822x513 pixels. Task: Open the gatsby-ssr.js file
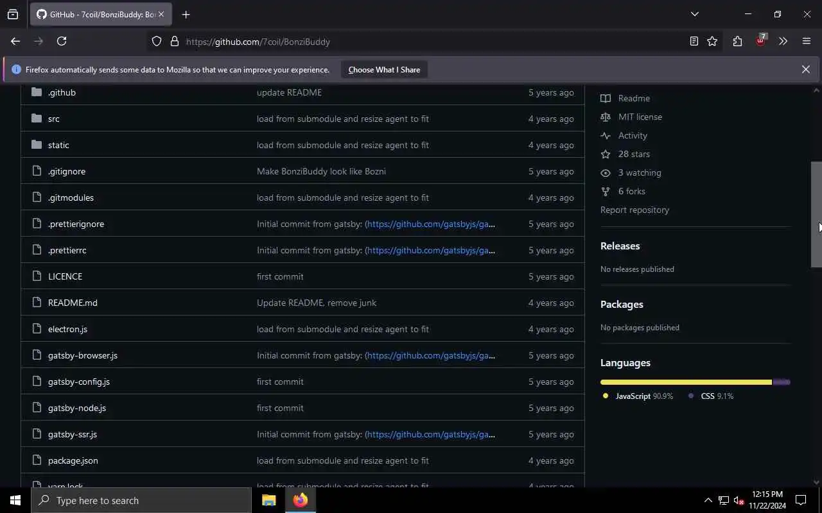[x=73, y=434]
